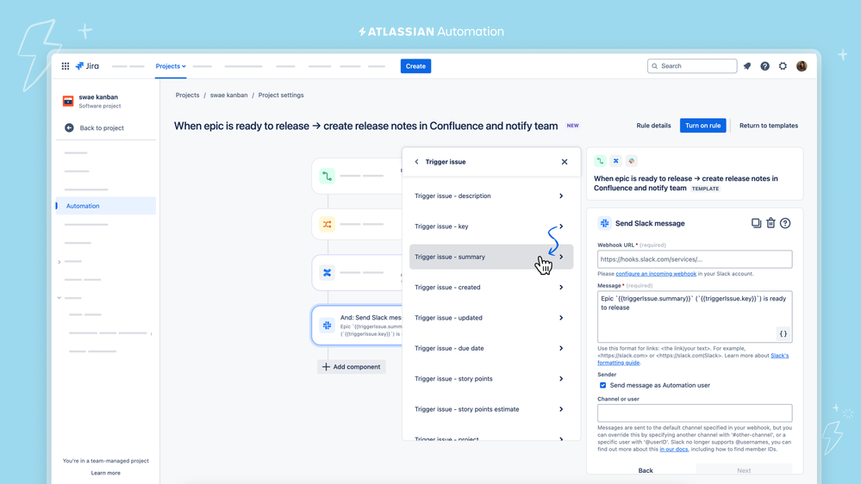Screen dimensions: 861x484
Task: Open the app switcher grid icon
Action: pos(66,65)
